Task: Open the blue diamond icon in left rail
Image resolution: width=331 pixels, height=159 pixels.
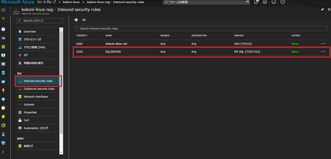Action: tap(3, 99)
